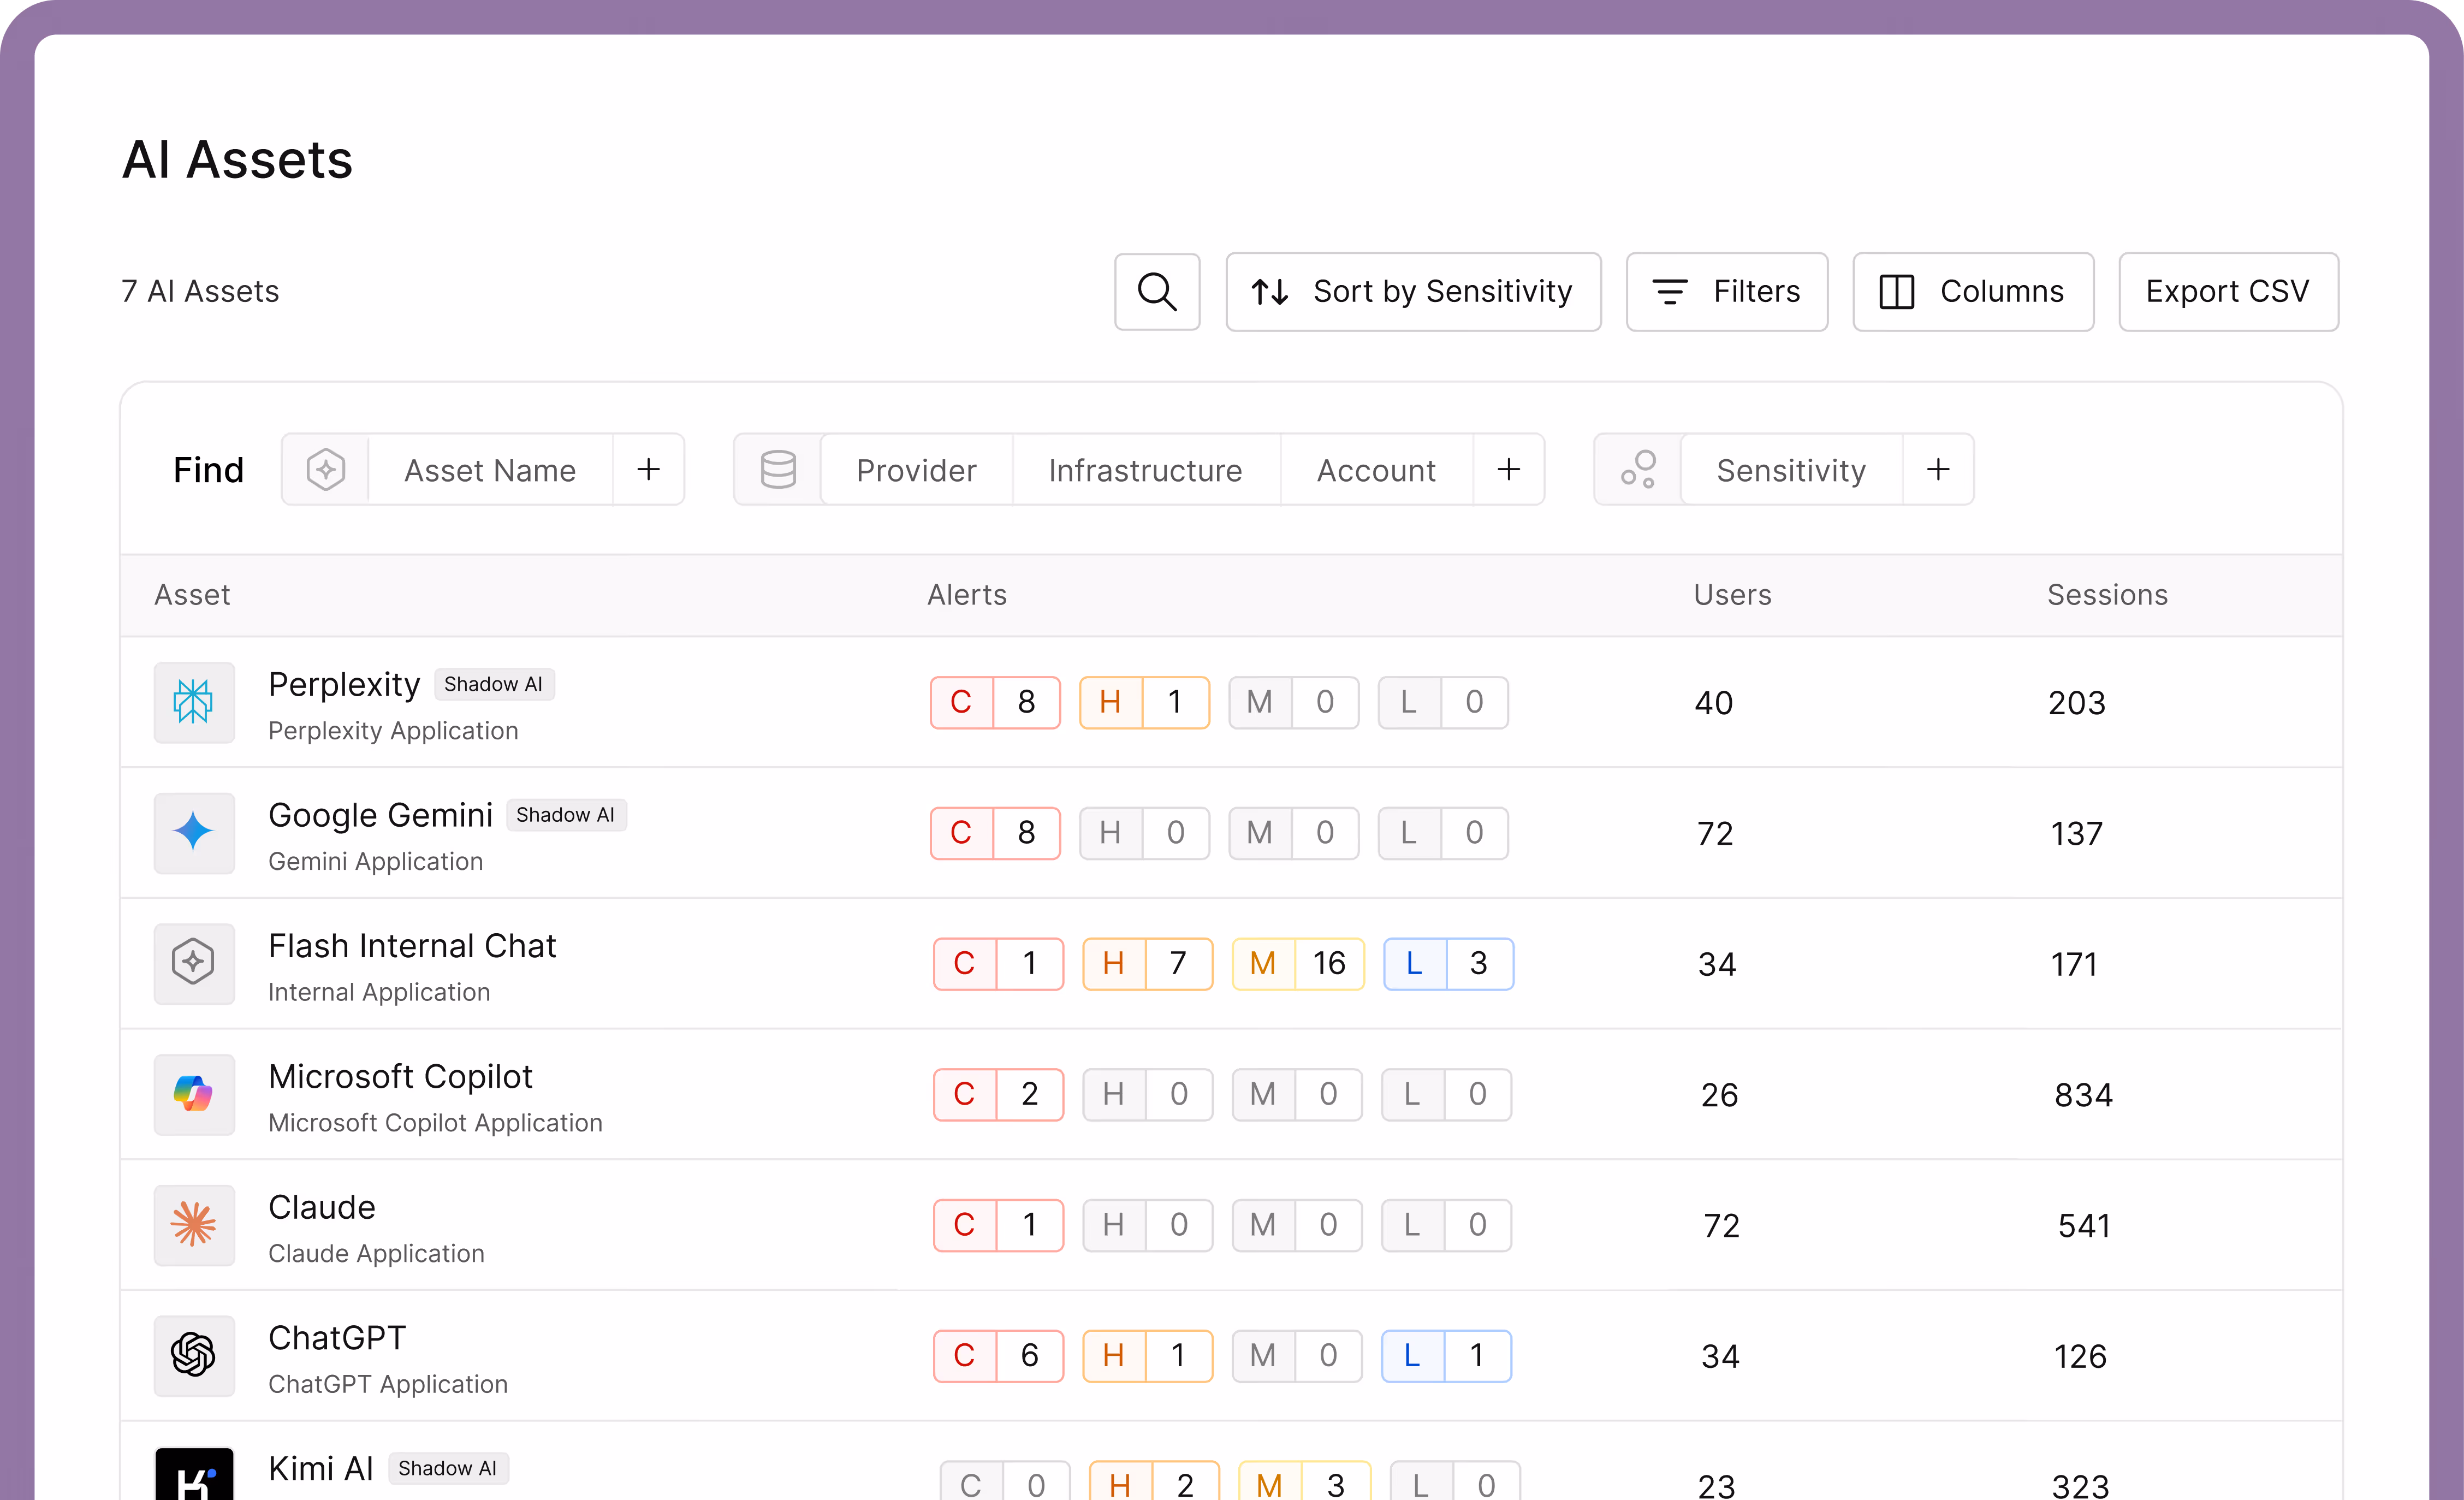The image size is (2464, 1500).
Task: Click Flash Internal Chat medium alerts badge
Action: tap(1297, 964)
